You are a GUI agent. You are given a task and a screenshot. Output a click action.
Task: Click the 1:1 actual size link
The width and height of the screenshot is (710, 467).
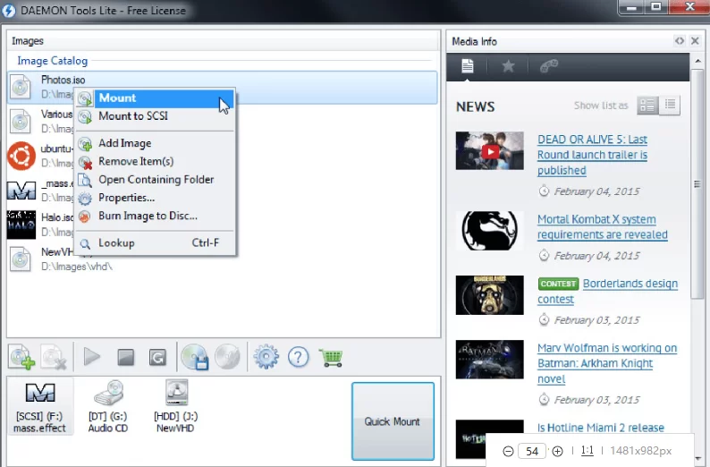pos(587,451)
